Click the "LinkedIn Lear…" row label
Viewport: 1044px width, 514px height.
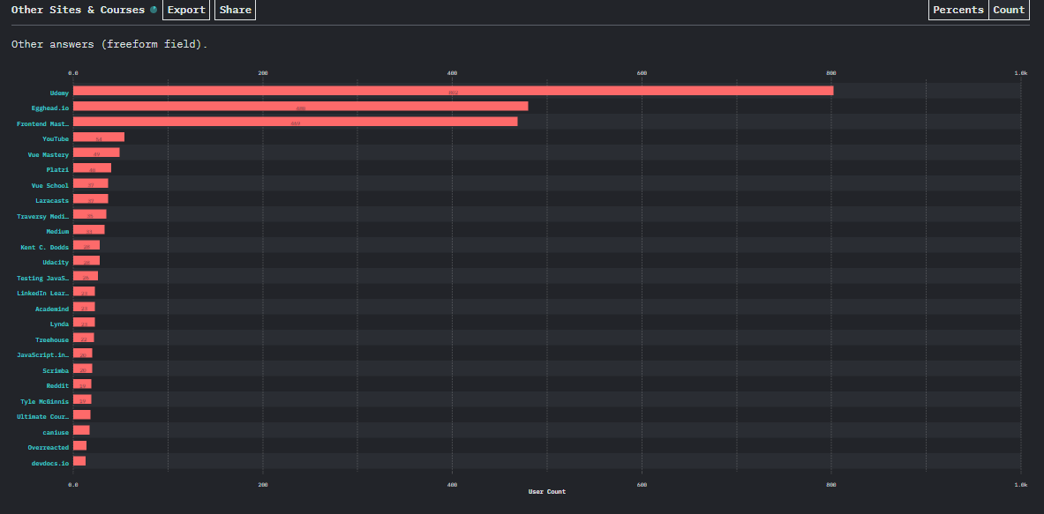tap(43, 294)
